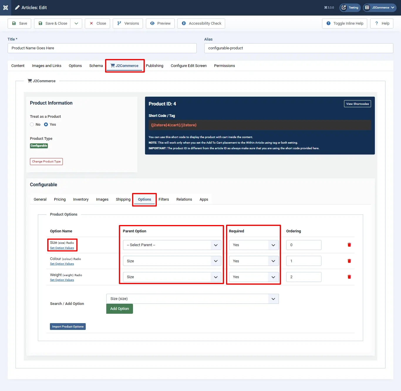Open the Search / Add Option dropdown
The image size is (401, 391).
(193, 299)
